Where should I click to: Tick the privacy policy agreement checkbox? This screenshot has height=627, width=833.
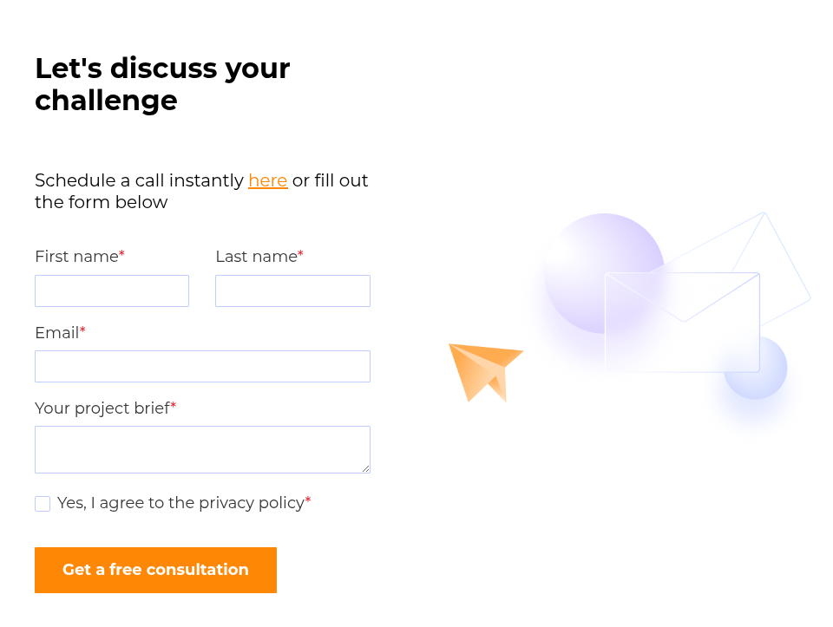tap(43, 504)
